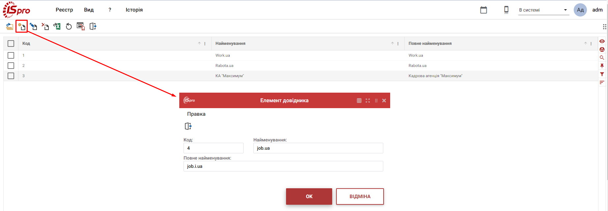Viewport: 608px width, 211px height.
Task: Click the ВІДМІНА button
Action: 360,196
